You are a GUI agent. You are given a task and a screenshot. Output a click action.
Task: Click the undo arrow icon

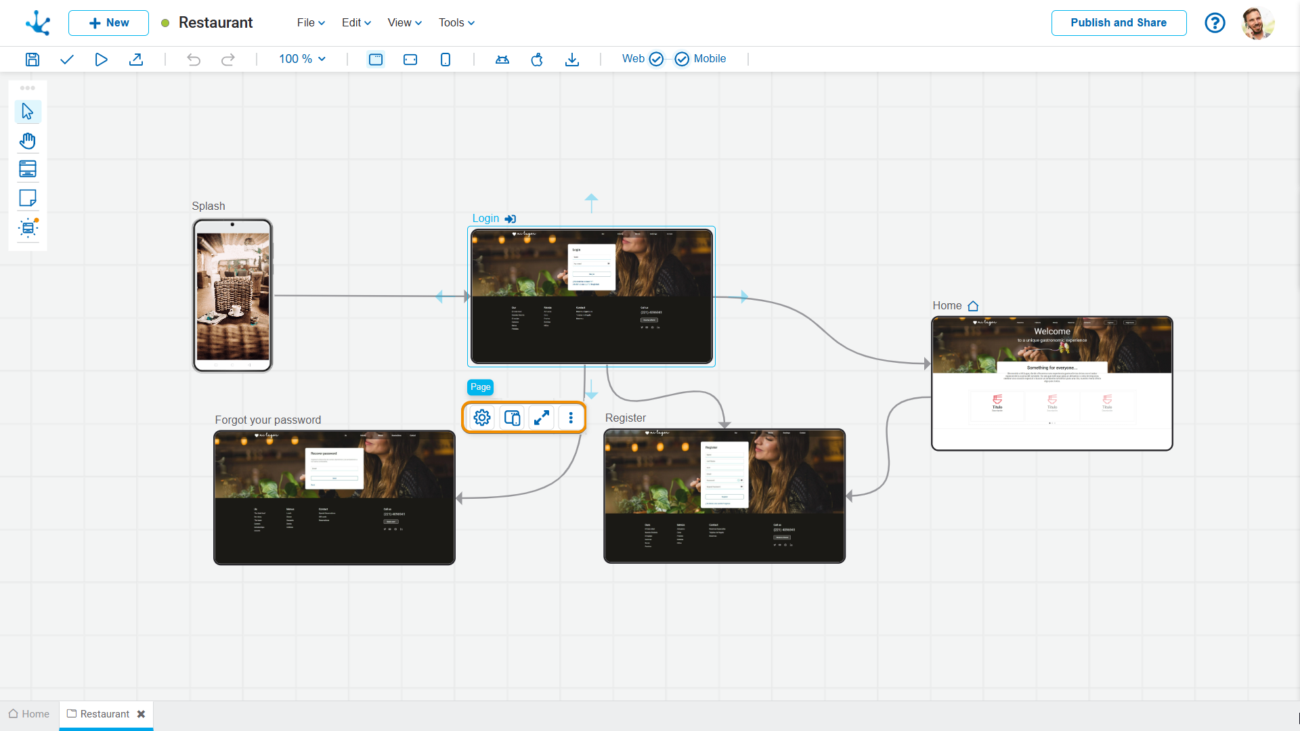194,60
